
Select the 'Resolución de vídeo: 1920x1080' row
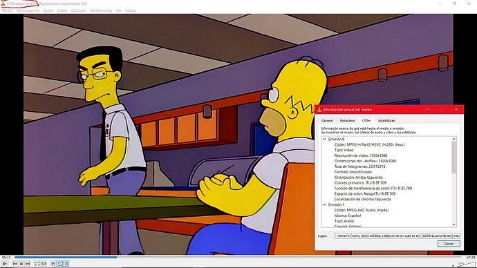point(360,155)
